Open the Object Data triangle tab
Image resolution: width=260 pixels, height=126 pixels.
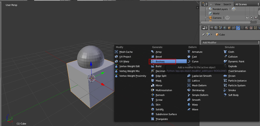pyautogui.click(x=242, y=28)
